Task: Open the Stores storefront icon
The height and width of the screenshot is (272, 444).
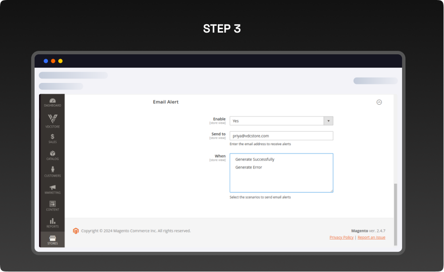Action: coord(52,239)
